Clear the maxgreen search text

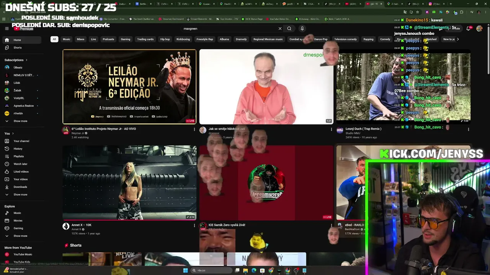[x=280, y=29]
